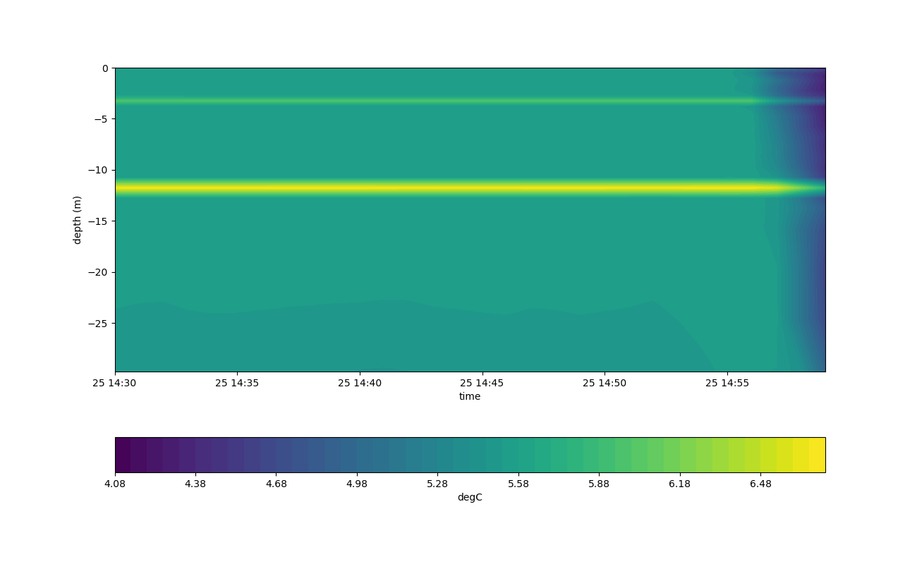The width and height of the screenshot is (917, 564).
Task: Click the "25 14:35" time tick label
Action: 238,384
